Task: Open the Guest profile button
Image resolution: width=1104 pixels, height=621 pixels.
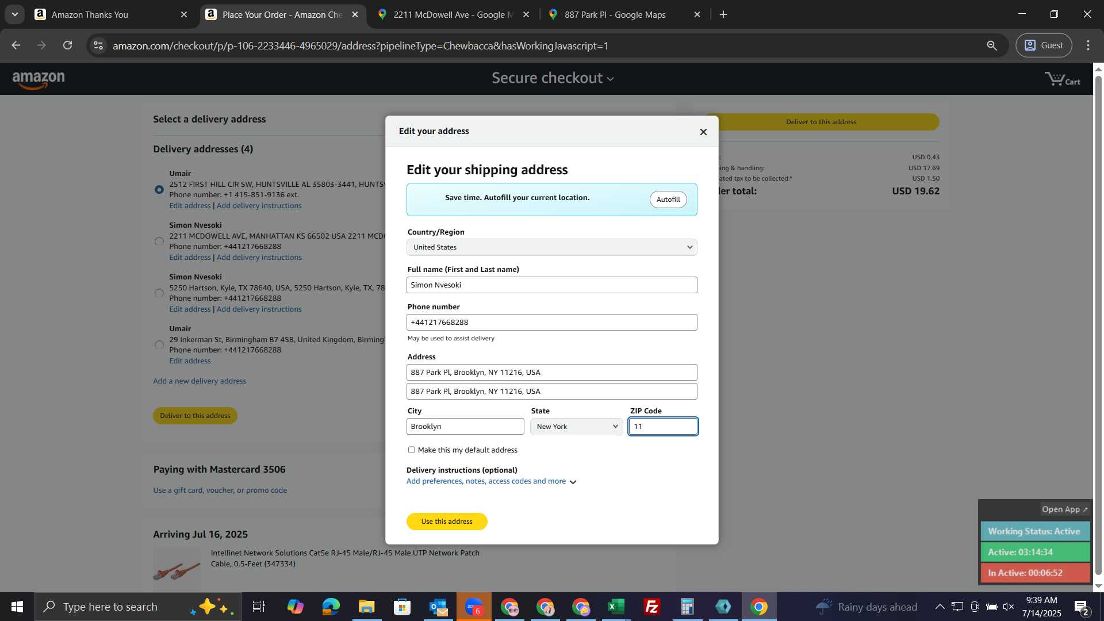Action: click(1044, 45)
